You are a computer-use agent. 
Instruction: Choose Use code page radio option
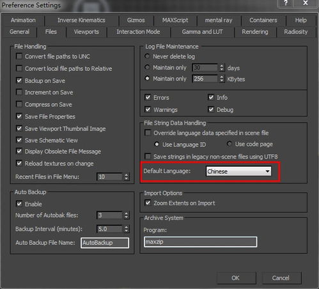[x=230, y=144]
